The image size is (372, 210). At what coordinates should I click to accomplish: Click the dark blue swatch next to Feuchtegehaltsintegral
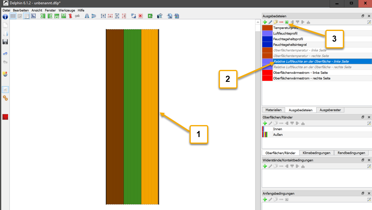pos(267,44)
